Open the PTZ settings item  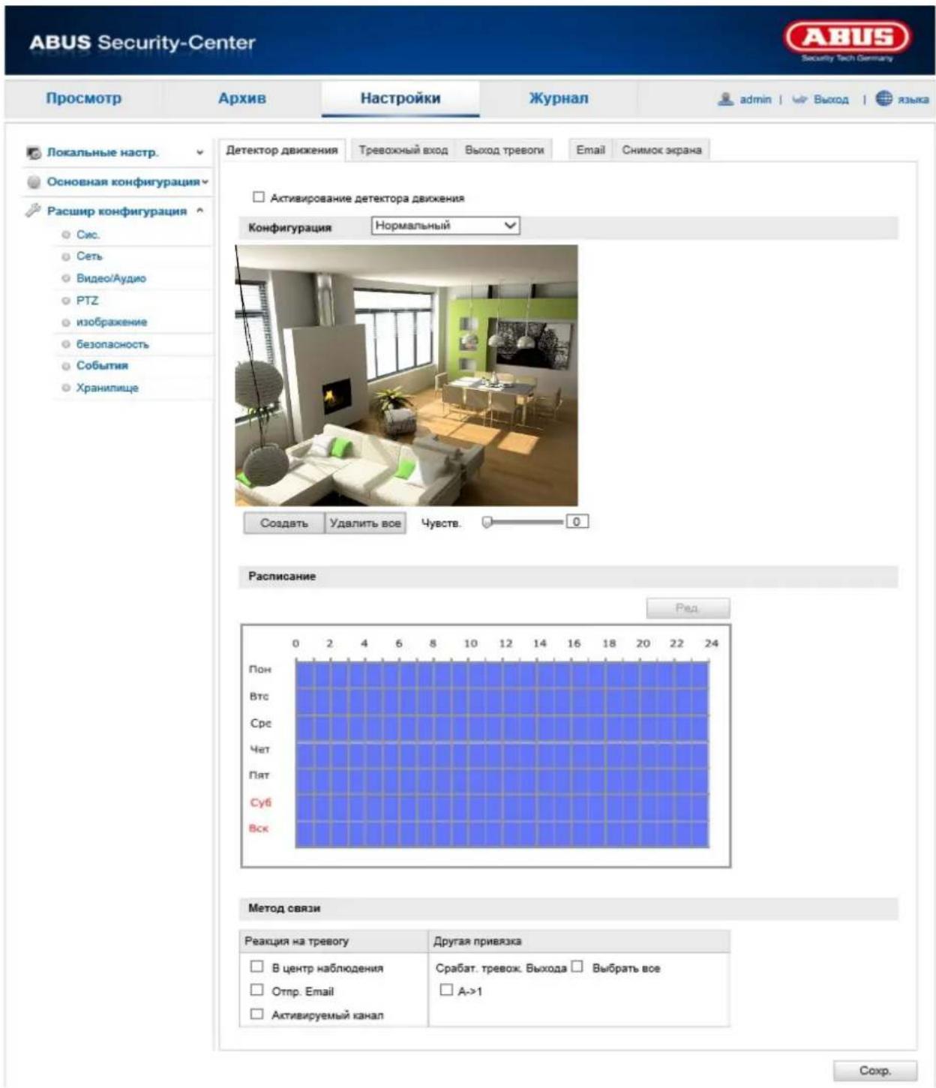coord(87,300)
